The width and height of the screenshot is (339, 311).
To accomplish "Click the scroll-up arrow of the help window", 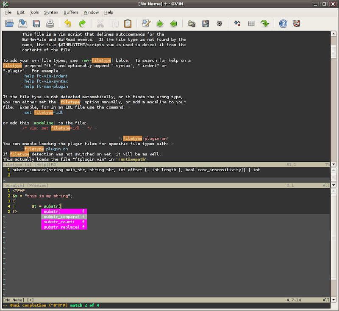I will 333,34.
